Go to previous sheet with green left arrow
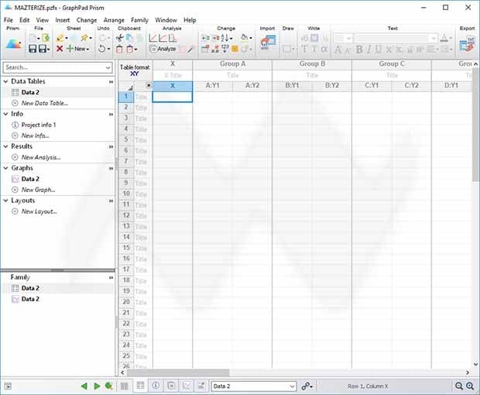The height and width of the screenshot is (395, 480). (84, 386)
